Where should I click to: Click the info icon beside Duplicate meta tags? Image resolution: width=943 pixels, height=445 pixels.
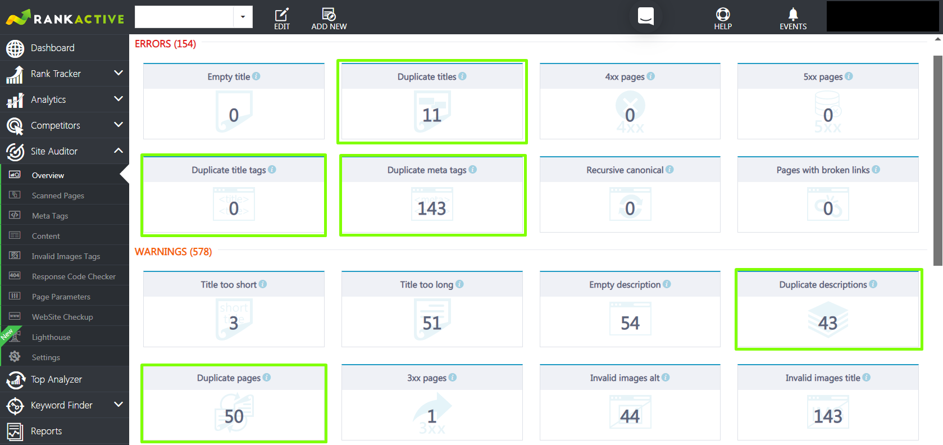(473, 170)
